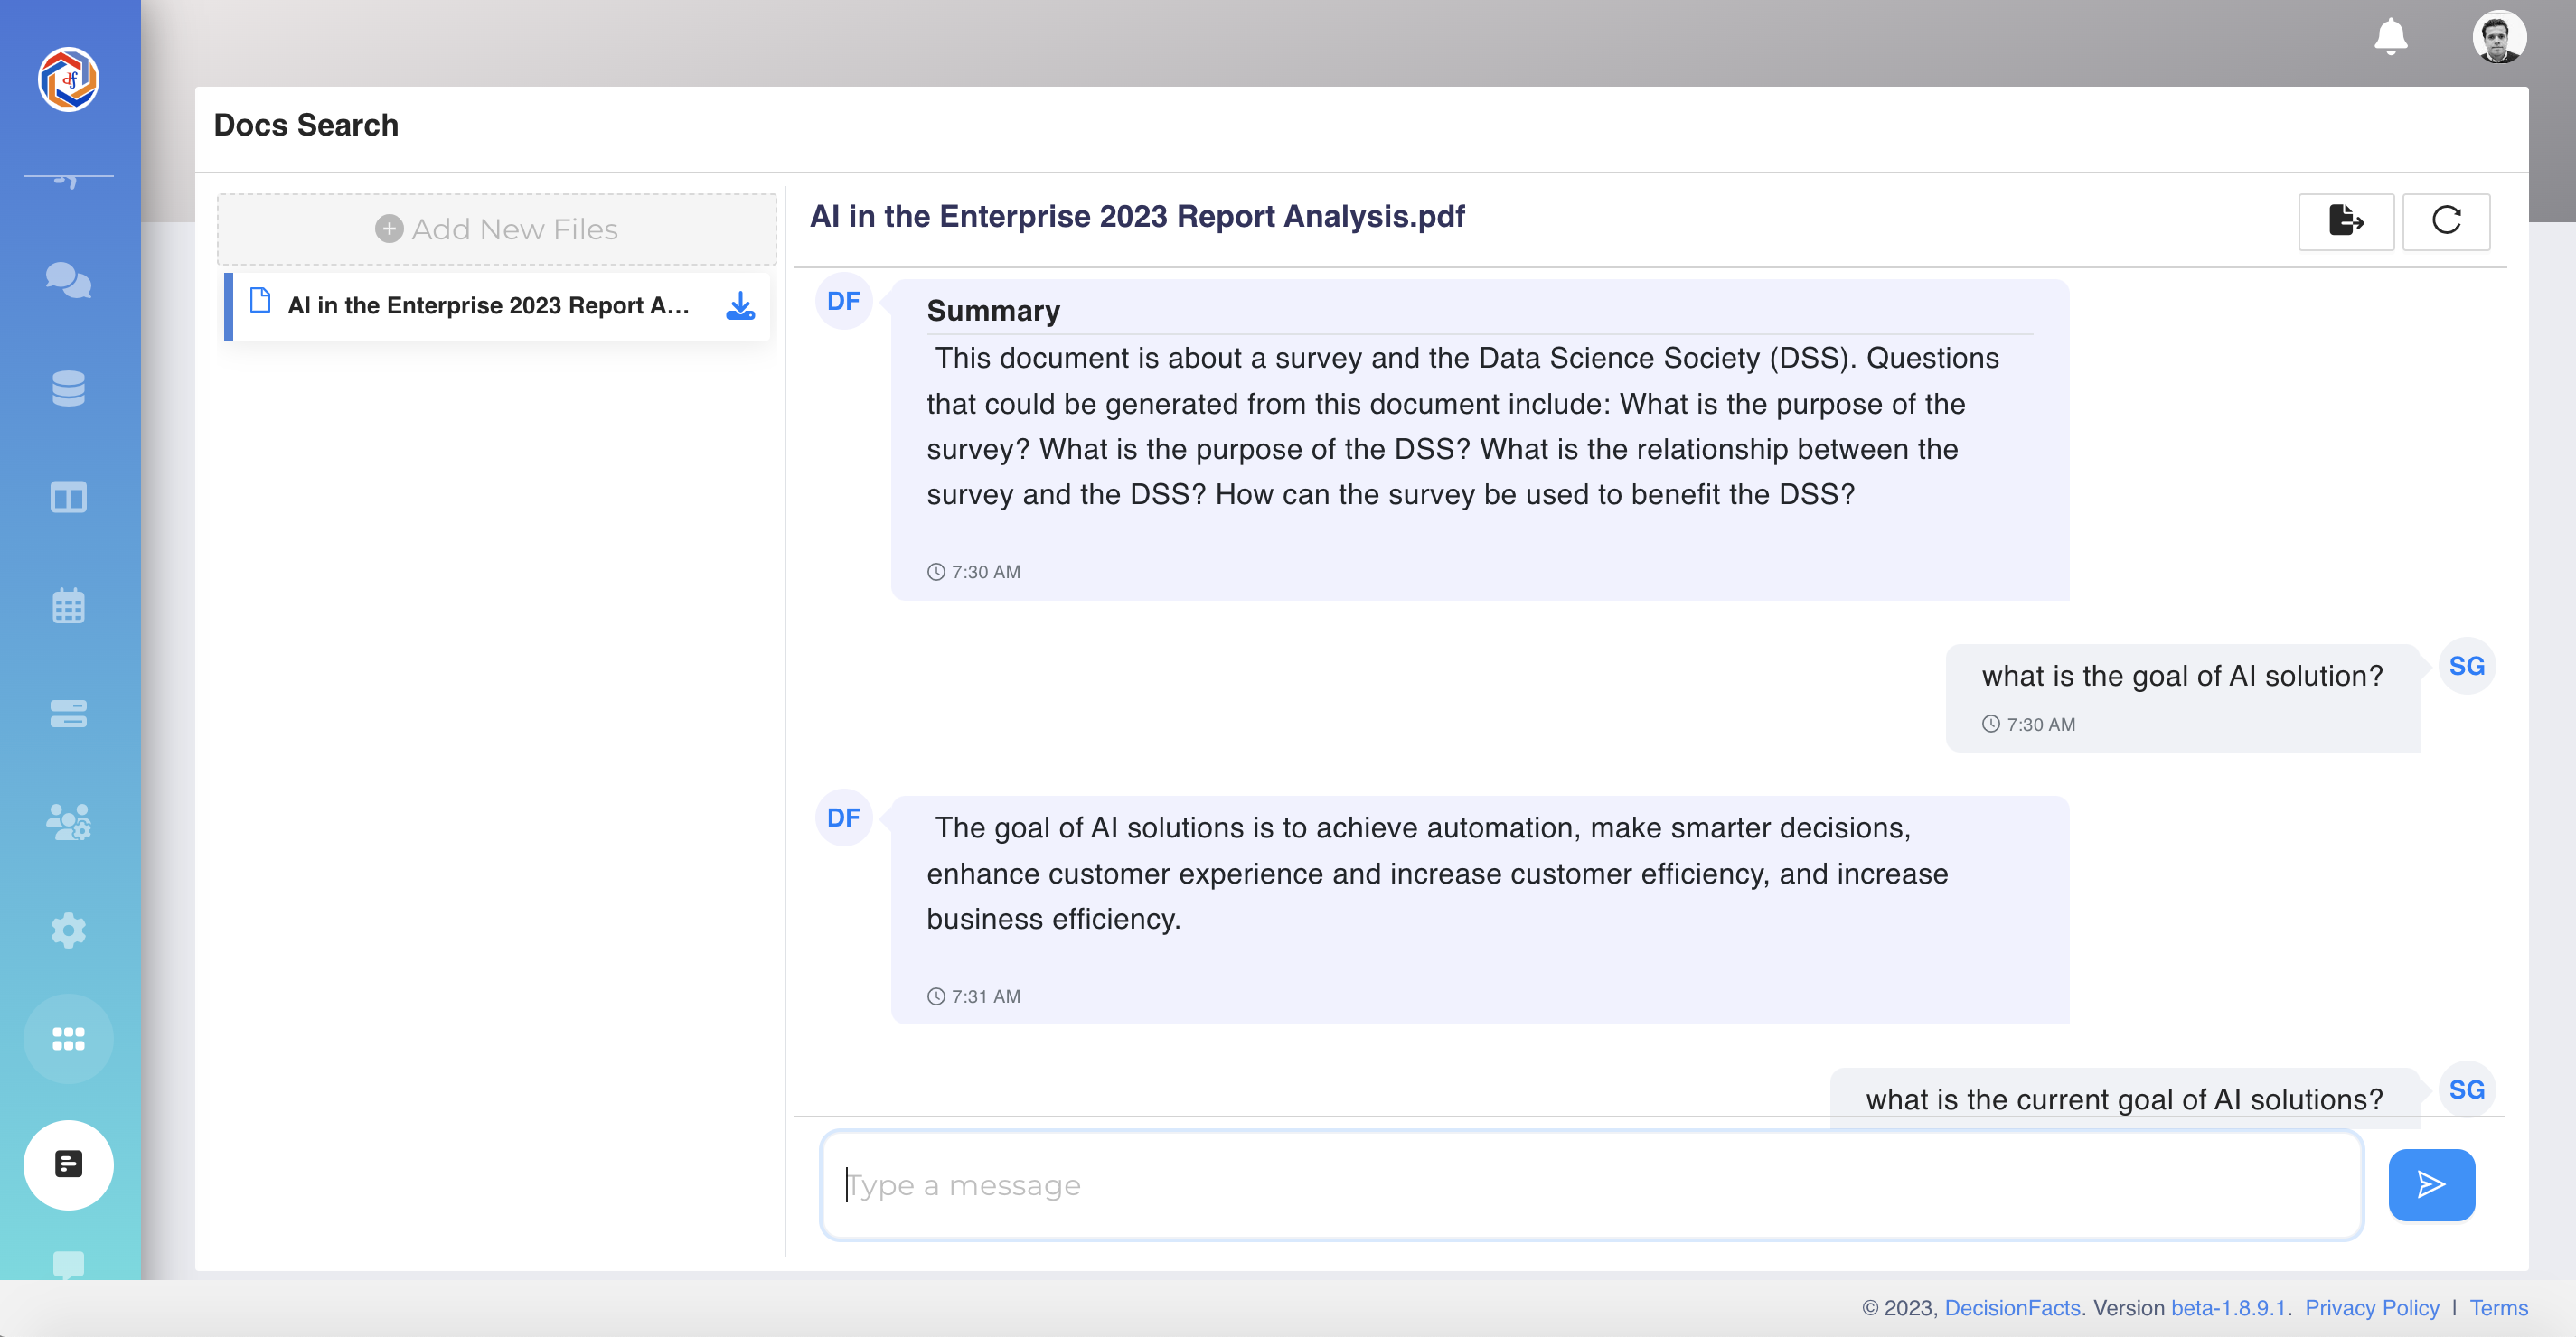Select AI in the Enterprise 2023 Report file
2576x1337 pixels.
(x=487, y=305)
